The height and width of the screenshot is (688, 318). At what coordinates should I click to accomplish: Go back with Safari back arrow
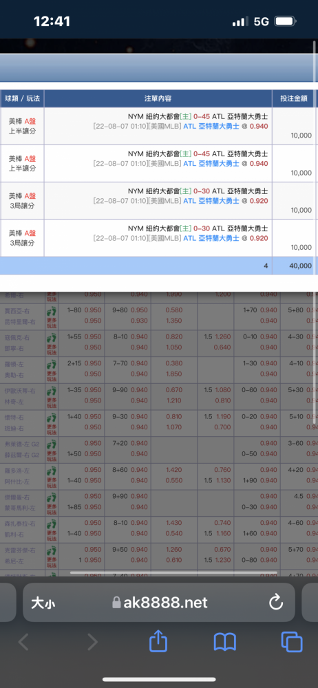23,643
